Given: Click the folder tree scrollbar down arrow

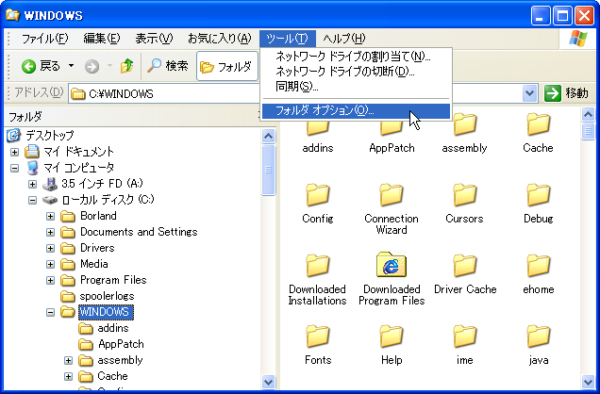Looking at the screenshot, I should point(268,383).
